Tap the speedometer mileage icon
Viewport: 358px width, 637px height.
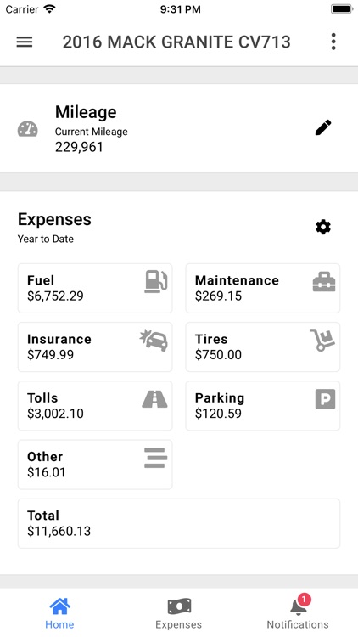pos(28,129)
